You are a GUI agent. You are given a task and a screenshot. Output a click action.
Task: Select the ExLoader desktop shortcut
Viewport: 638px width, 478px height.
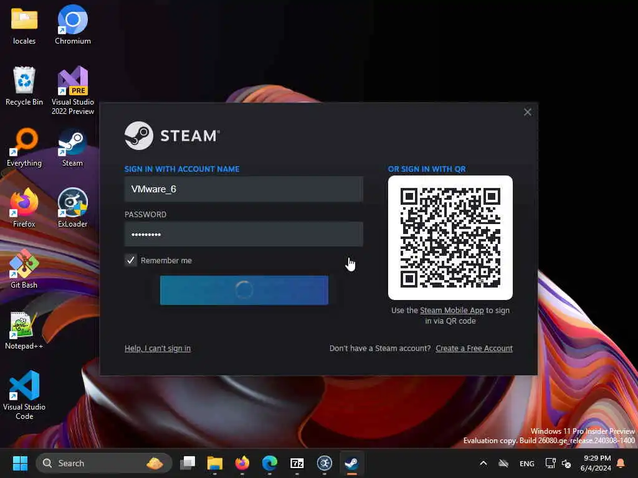pyautogui.click(x=72, y=208)
